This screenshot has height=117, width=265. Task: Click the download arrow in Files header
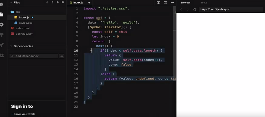click(47, 2)
